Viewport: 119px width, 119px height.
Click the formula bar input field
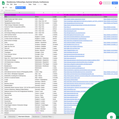[x=61, y=10]
